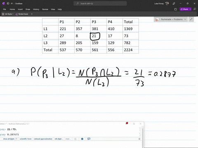Switch to the Review tab
The width and height of the screenshot is (198, 148).
(x=45, y=9)
